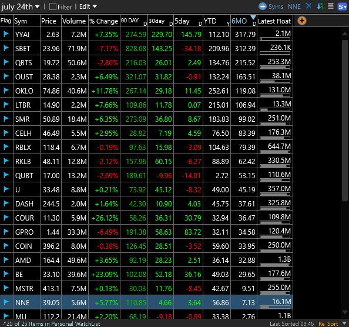Click the QBTS Latest Float bar
This screenshot has height=327, width=349.
click(x=275, y=67)
